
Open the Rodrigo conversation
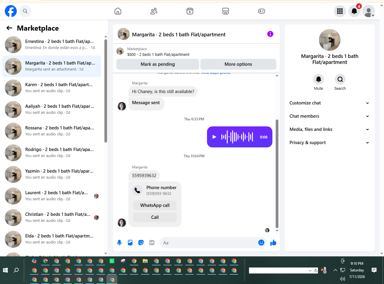tap(52, 153)
